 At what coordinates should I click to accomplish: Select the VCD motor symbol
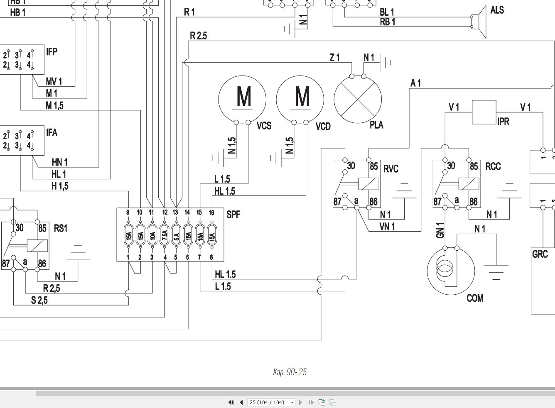click(x=300, y=99)
